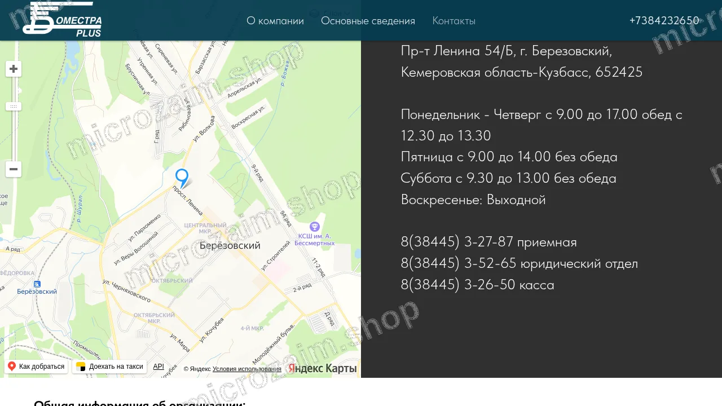Open the Основные сведения menu item
Screen dimensions: 722x406
368,21
